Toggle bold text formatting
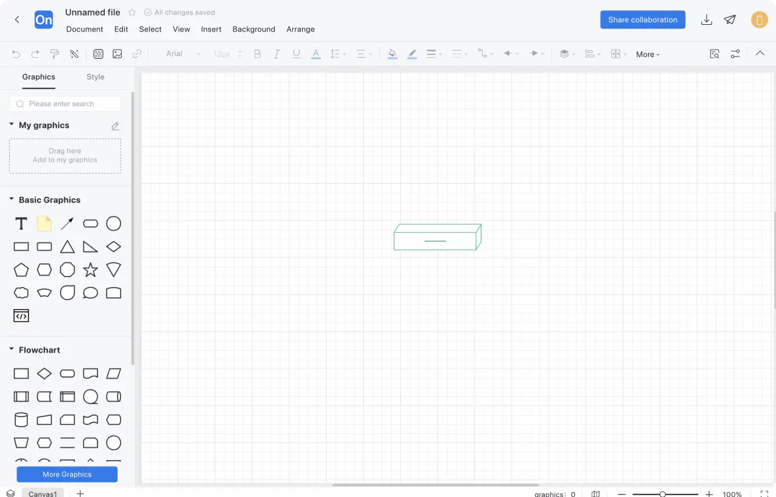Viewport: 776px width, 497px height. pos(257,54)
